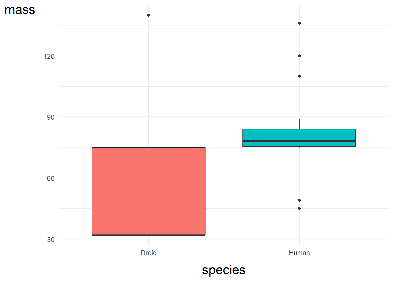Click the Human upper whisker line
394x281 pixels.
point(299,124)
